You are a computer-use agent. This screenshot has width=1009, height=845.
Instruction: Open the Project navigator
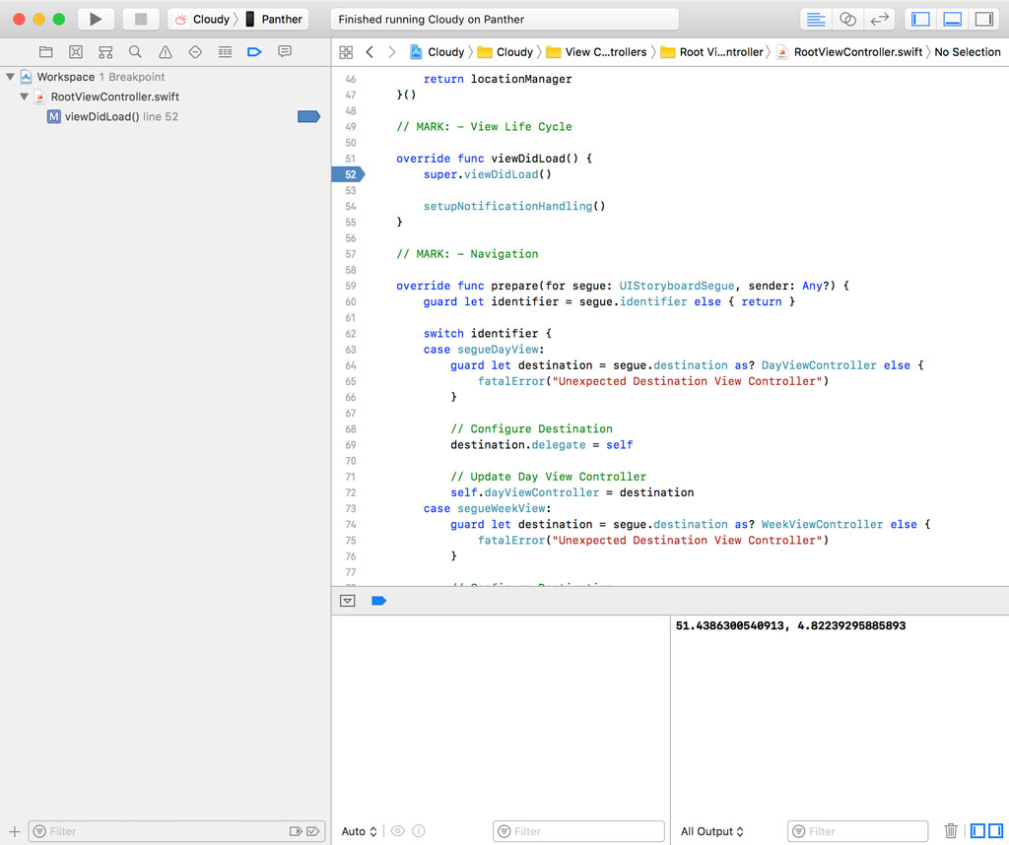pyautogui.click(x=45, y=51)
